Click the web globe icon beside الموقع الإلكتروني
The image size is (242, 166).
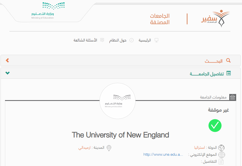pos(222,155)
